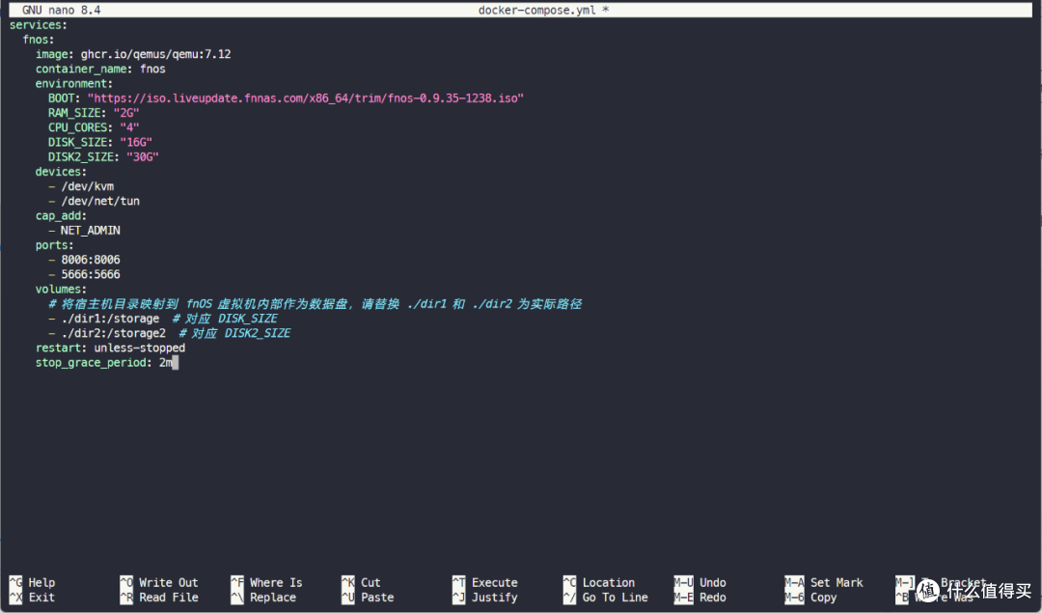Copy the current line
Screen dimensions: 1042x613
[822, 597]
